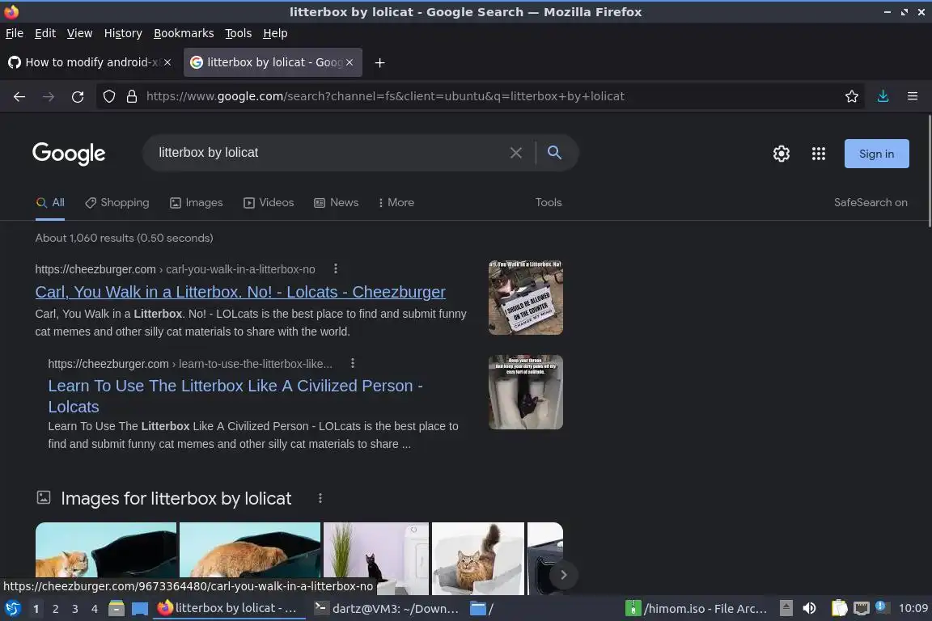Click the Sign in button
The image size is (932, 621).
point(876,154)
